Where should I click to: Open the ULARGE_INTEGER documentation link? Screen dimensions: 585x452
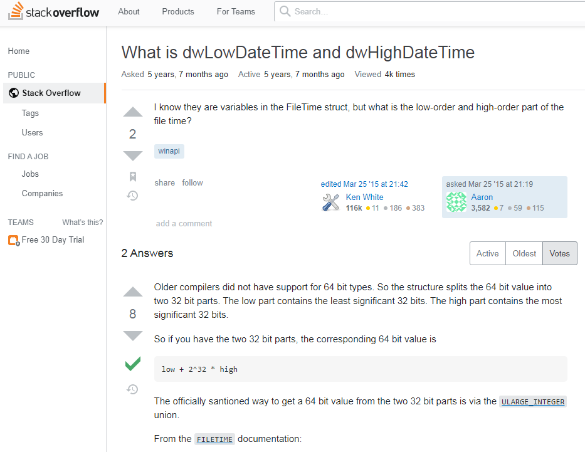[532, 402]
